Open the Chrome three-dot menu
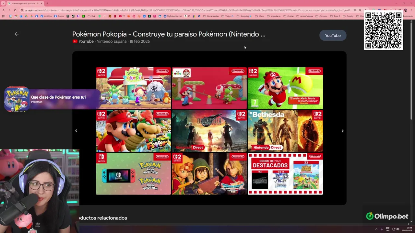The width and height of the screenshot is (415, 233). [x=411, y=10]
